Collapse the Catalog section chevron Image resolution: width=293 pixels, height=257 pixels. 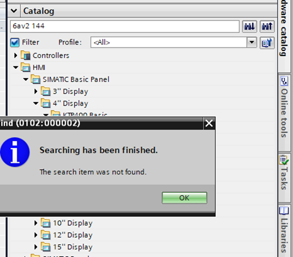(x=14, y=11)
